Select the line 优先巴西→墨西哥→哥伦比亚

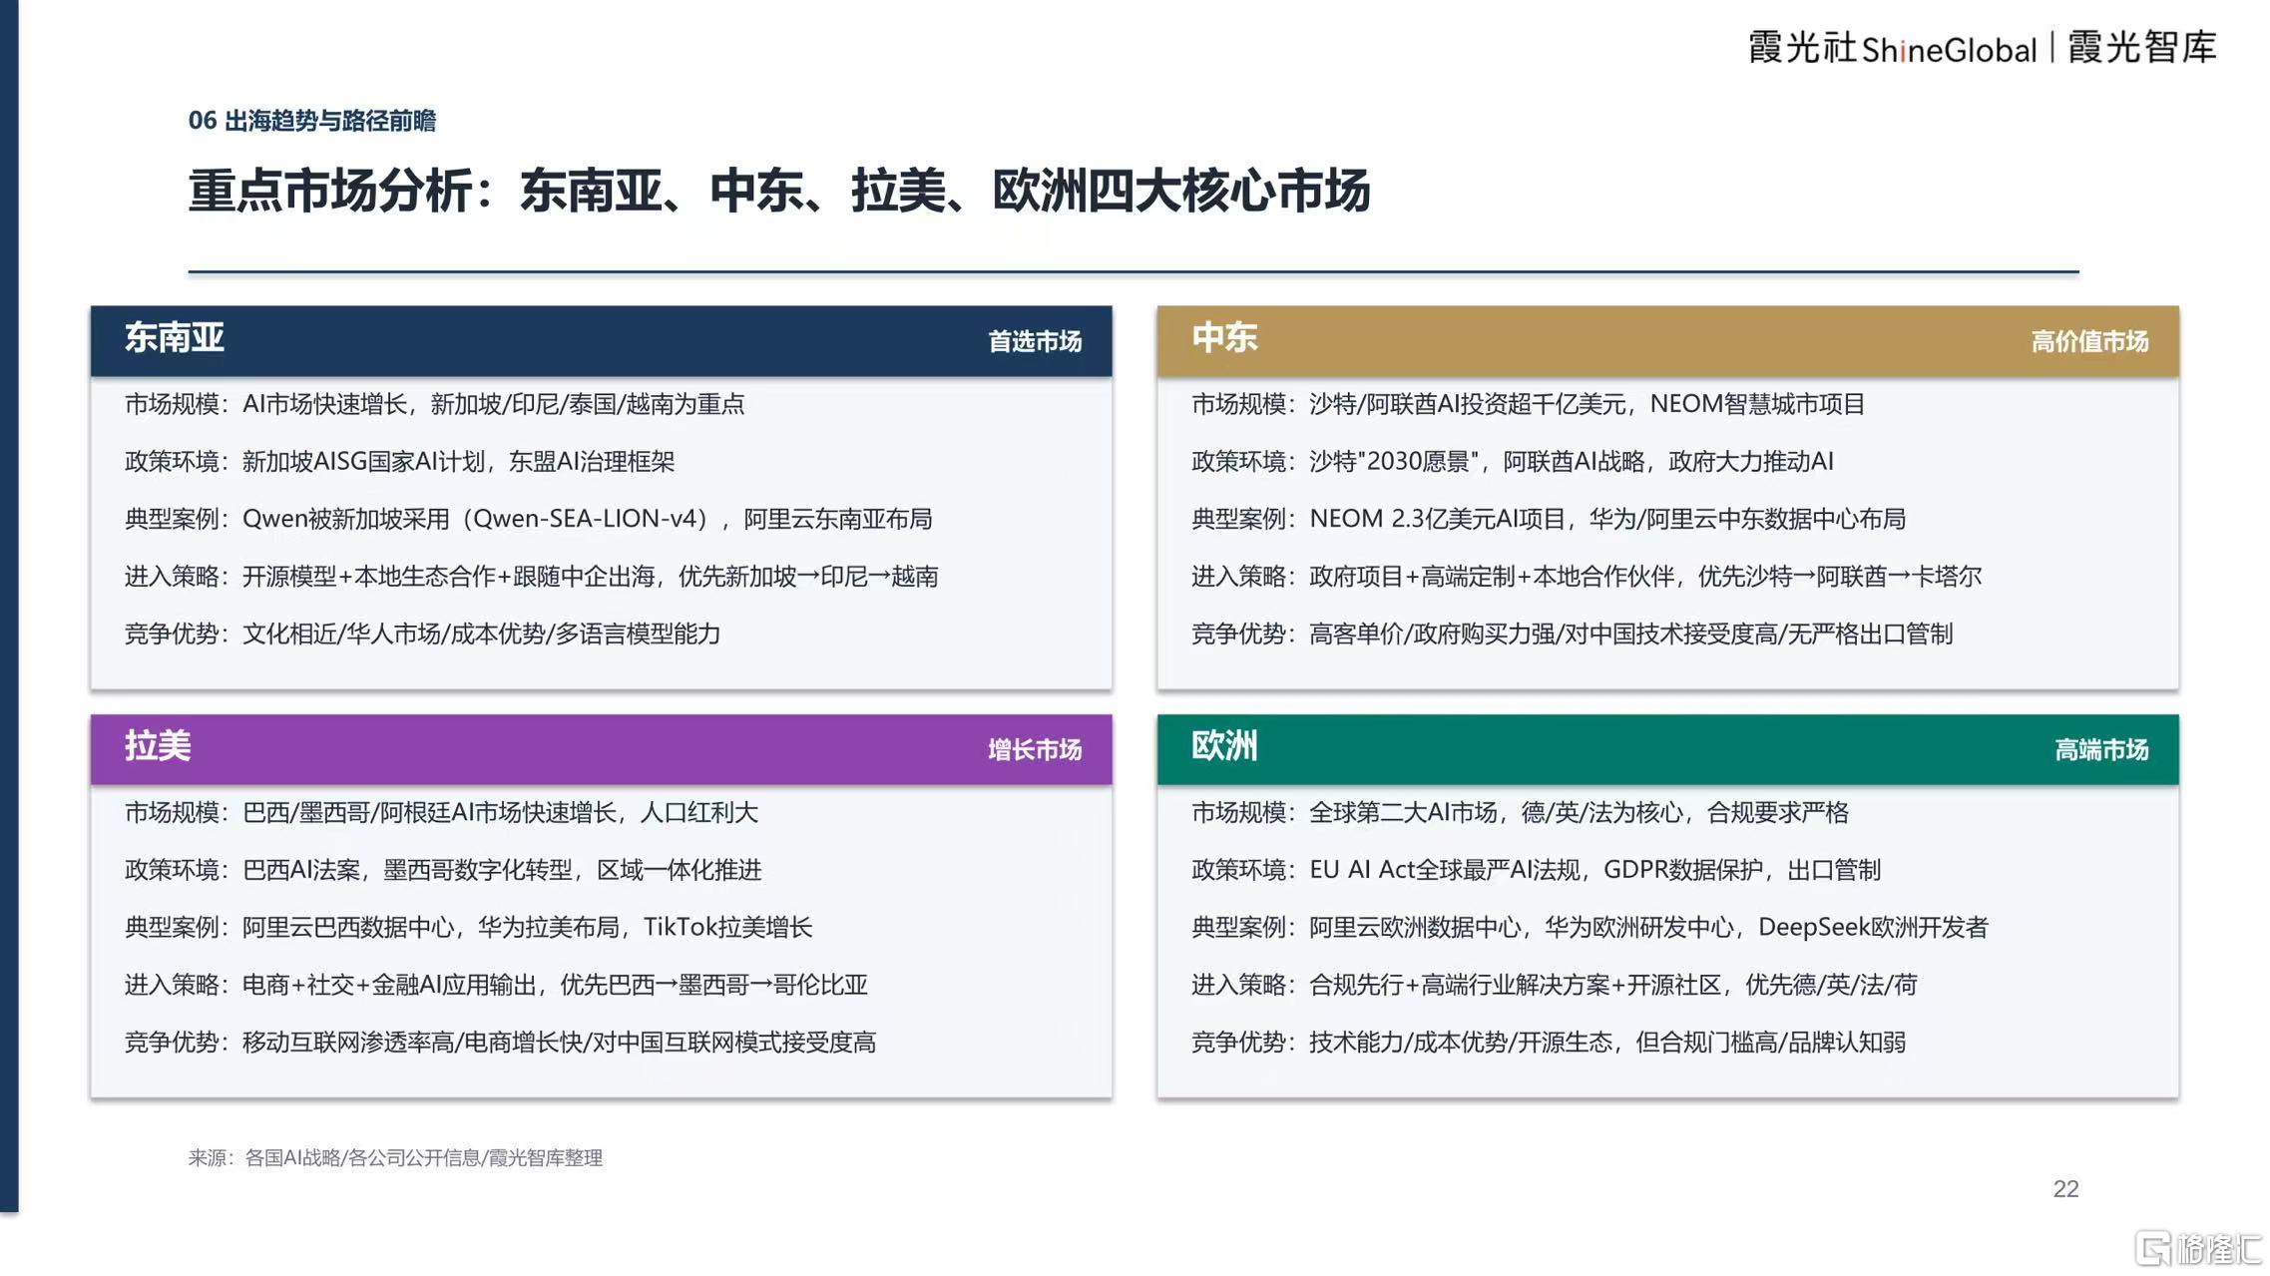496,985
